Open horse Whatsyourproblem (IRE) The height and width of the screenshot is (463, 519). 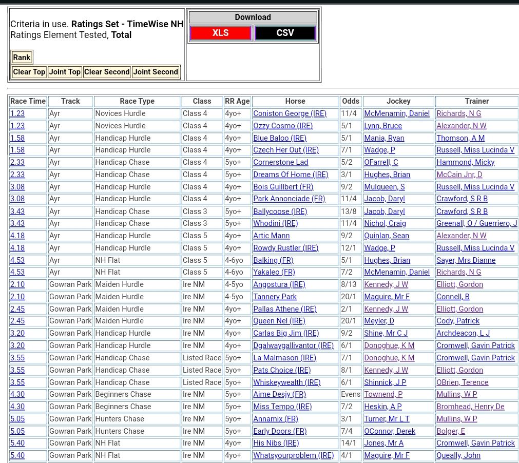293,455
